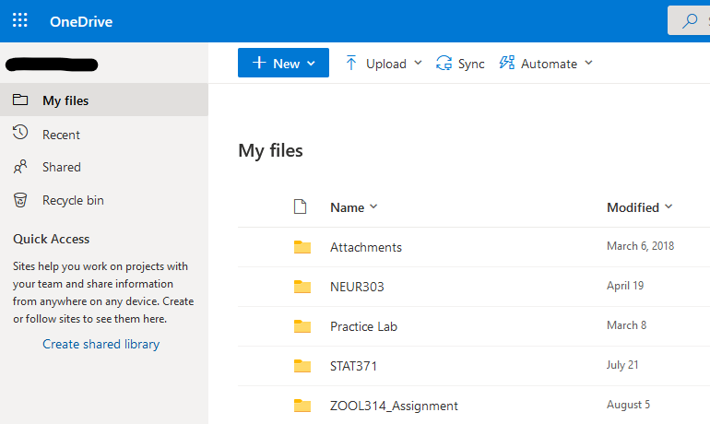Click the search magnifier icon
The image size is (710, 424).
(x=689, y=21)
